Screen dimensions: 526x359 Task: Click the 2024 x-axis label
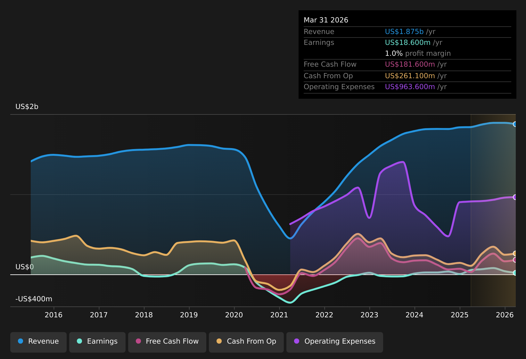(415, 315)
